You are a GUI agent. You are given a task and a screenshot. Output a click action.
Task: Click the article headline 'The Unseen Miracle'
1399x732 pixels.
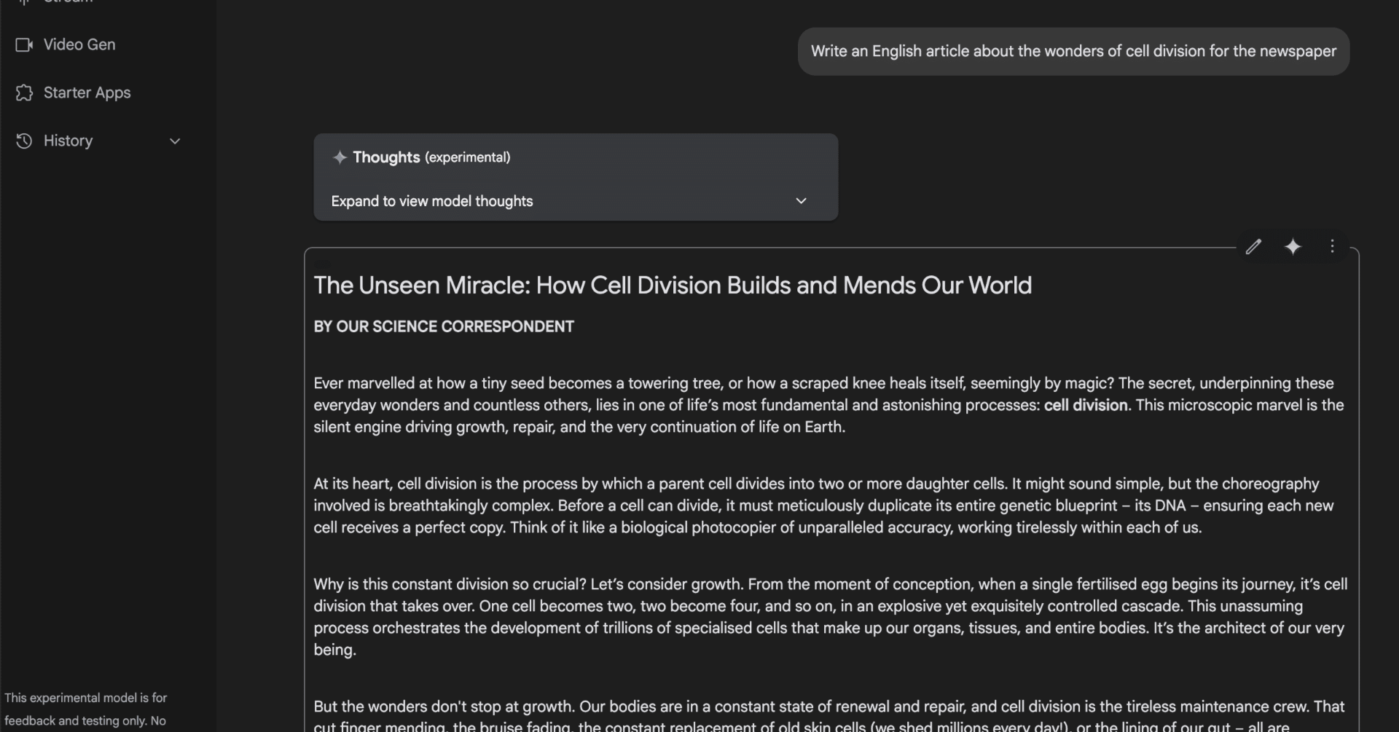(672, 286)
